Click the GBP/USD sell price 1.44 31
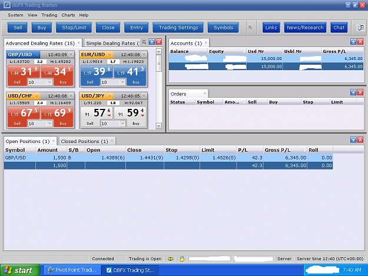 click(24, 72)
